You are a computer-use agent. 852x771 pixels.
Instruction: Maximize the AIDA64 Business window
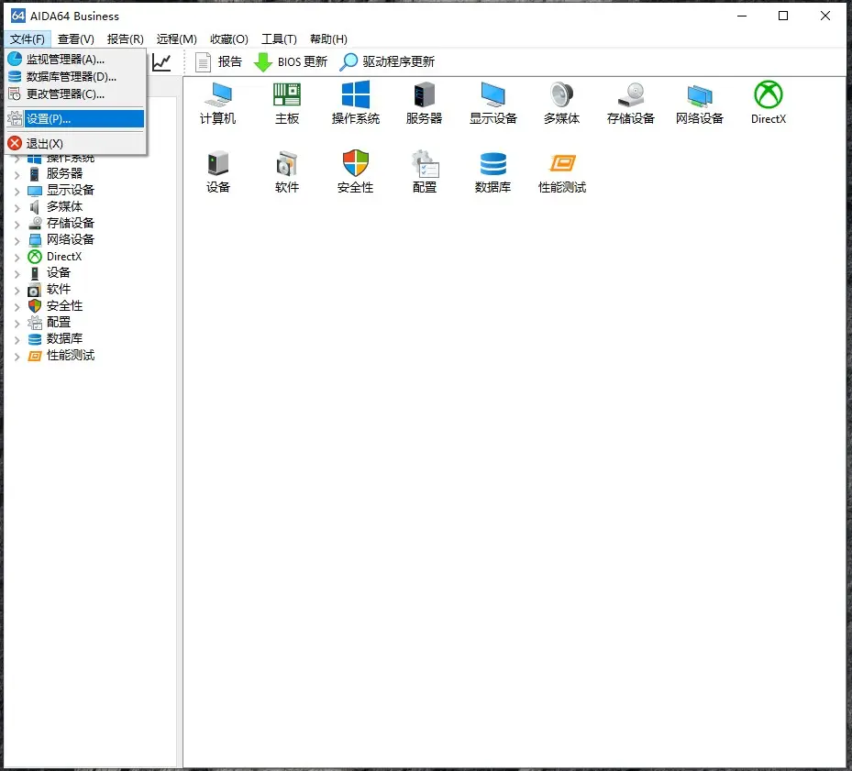point(783,16)
